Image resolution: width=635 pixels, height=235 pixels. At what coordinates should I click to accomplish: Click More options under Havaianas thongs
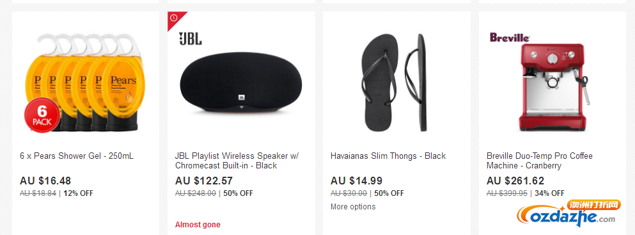[353, 207]
